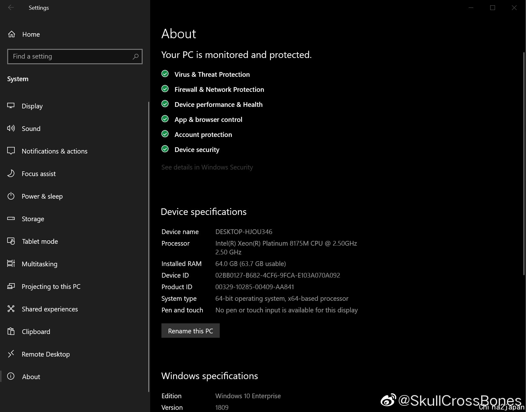Click the Tablet mode icon
The image size is (526, 412).
11,241
